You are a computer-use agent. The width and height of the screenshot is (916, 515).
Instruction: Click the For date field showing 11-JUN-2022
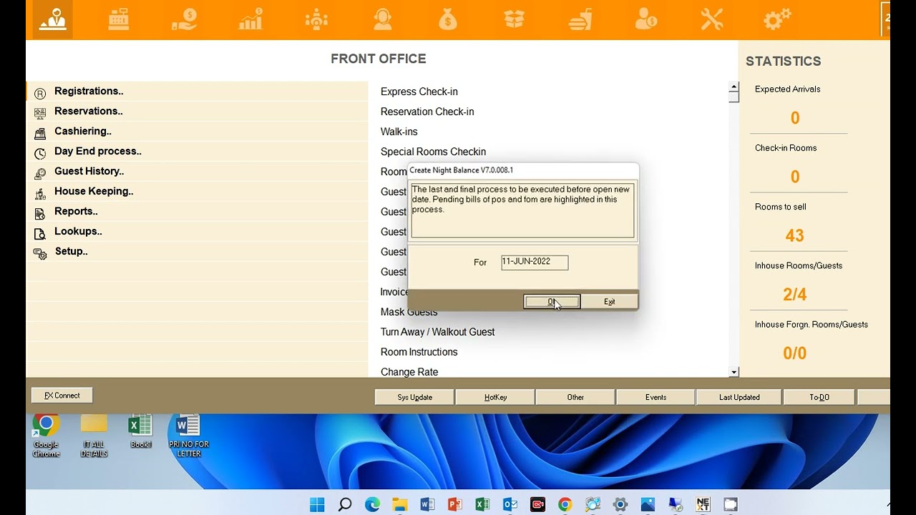coord(535,263)
